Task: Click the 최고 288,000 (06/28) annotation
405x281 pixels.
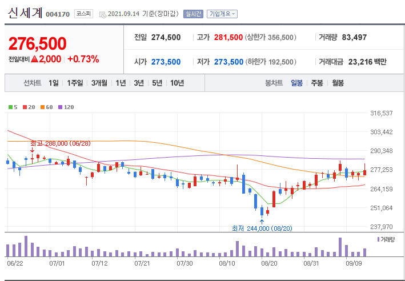Action: pos(61,143)
